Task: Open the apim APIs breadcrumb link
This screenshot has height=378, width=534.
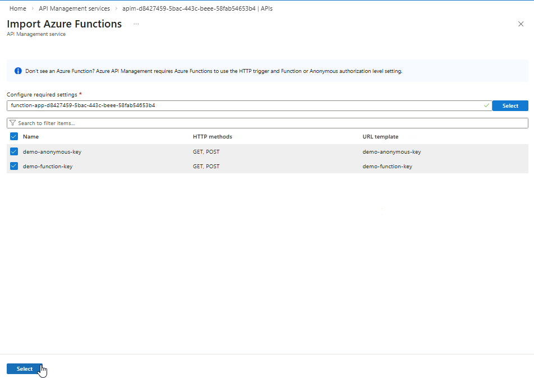Action: click(197, 8)
